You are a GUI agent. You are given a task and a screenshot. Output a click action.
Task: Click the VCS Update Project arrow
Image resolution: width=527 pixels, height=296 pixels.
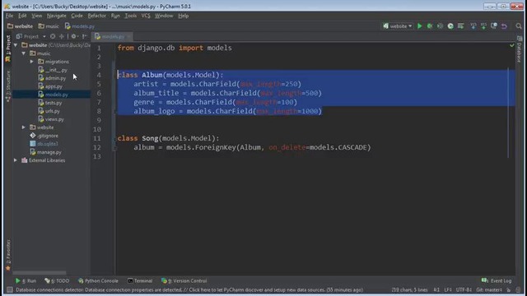[473, 26]
